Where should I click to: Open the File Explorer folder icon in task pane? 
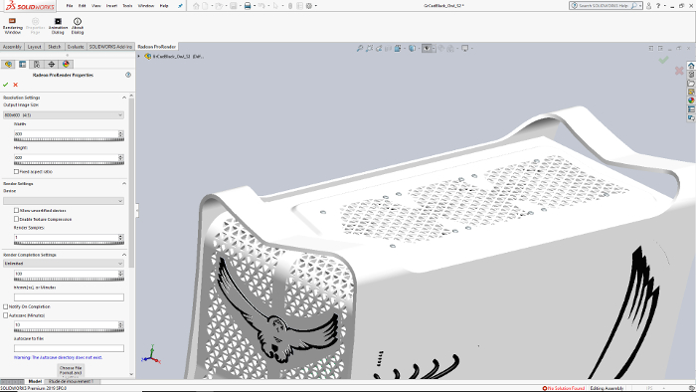click(x=691, y=83)
